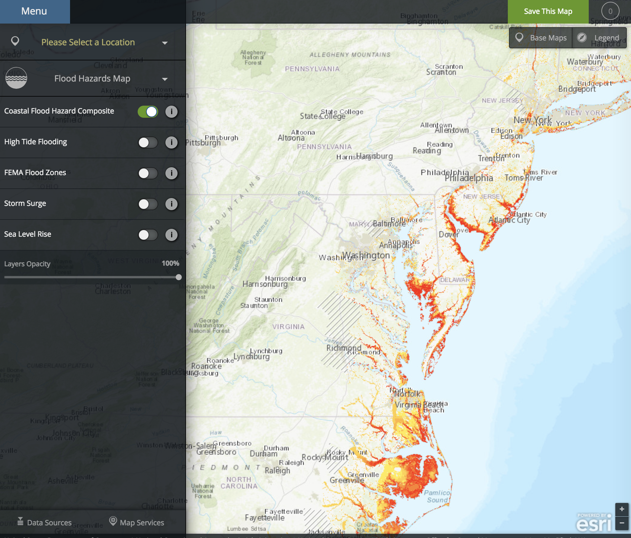This screenshot has height=538, width=631.
Task: Click the Layers Opacity label
Action: click(x=27, y=264)
